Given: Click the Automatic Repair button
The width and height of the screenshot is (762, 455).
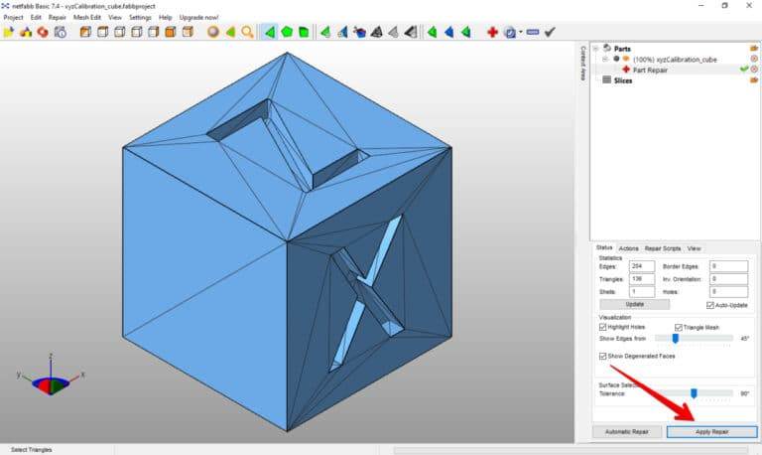Looking at the screenshot, I should pos(627,431).
